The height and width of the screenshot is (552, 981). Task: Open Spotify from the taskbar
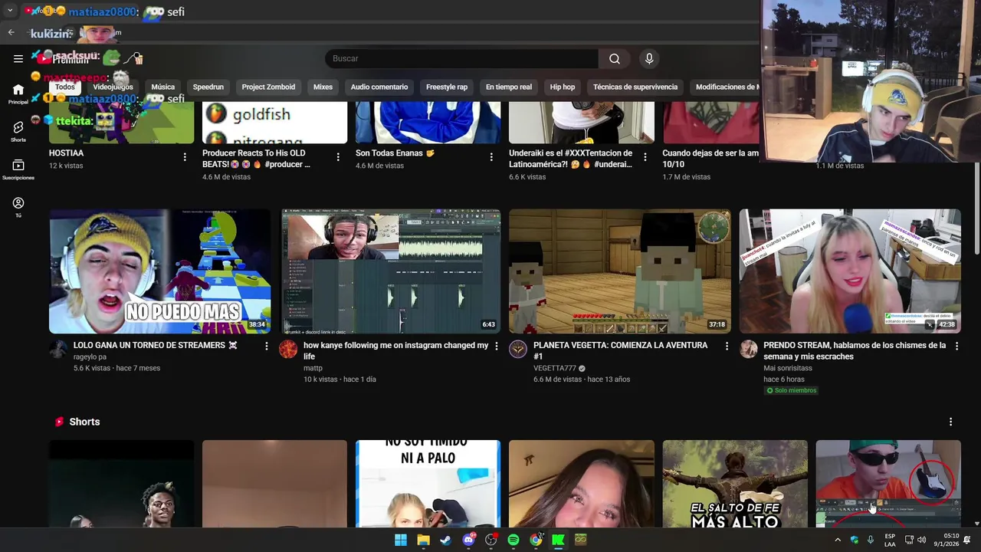click(513, 540)
